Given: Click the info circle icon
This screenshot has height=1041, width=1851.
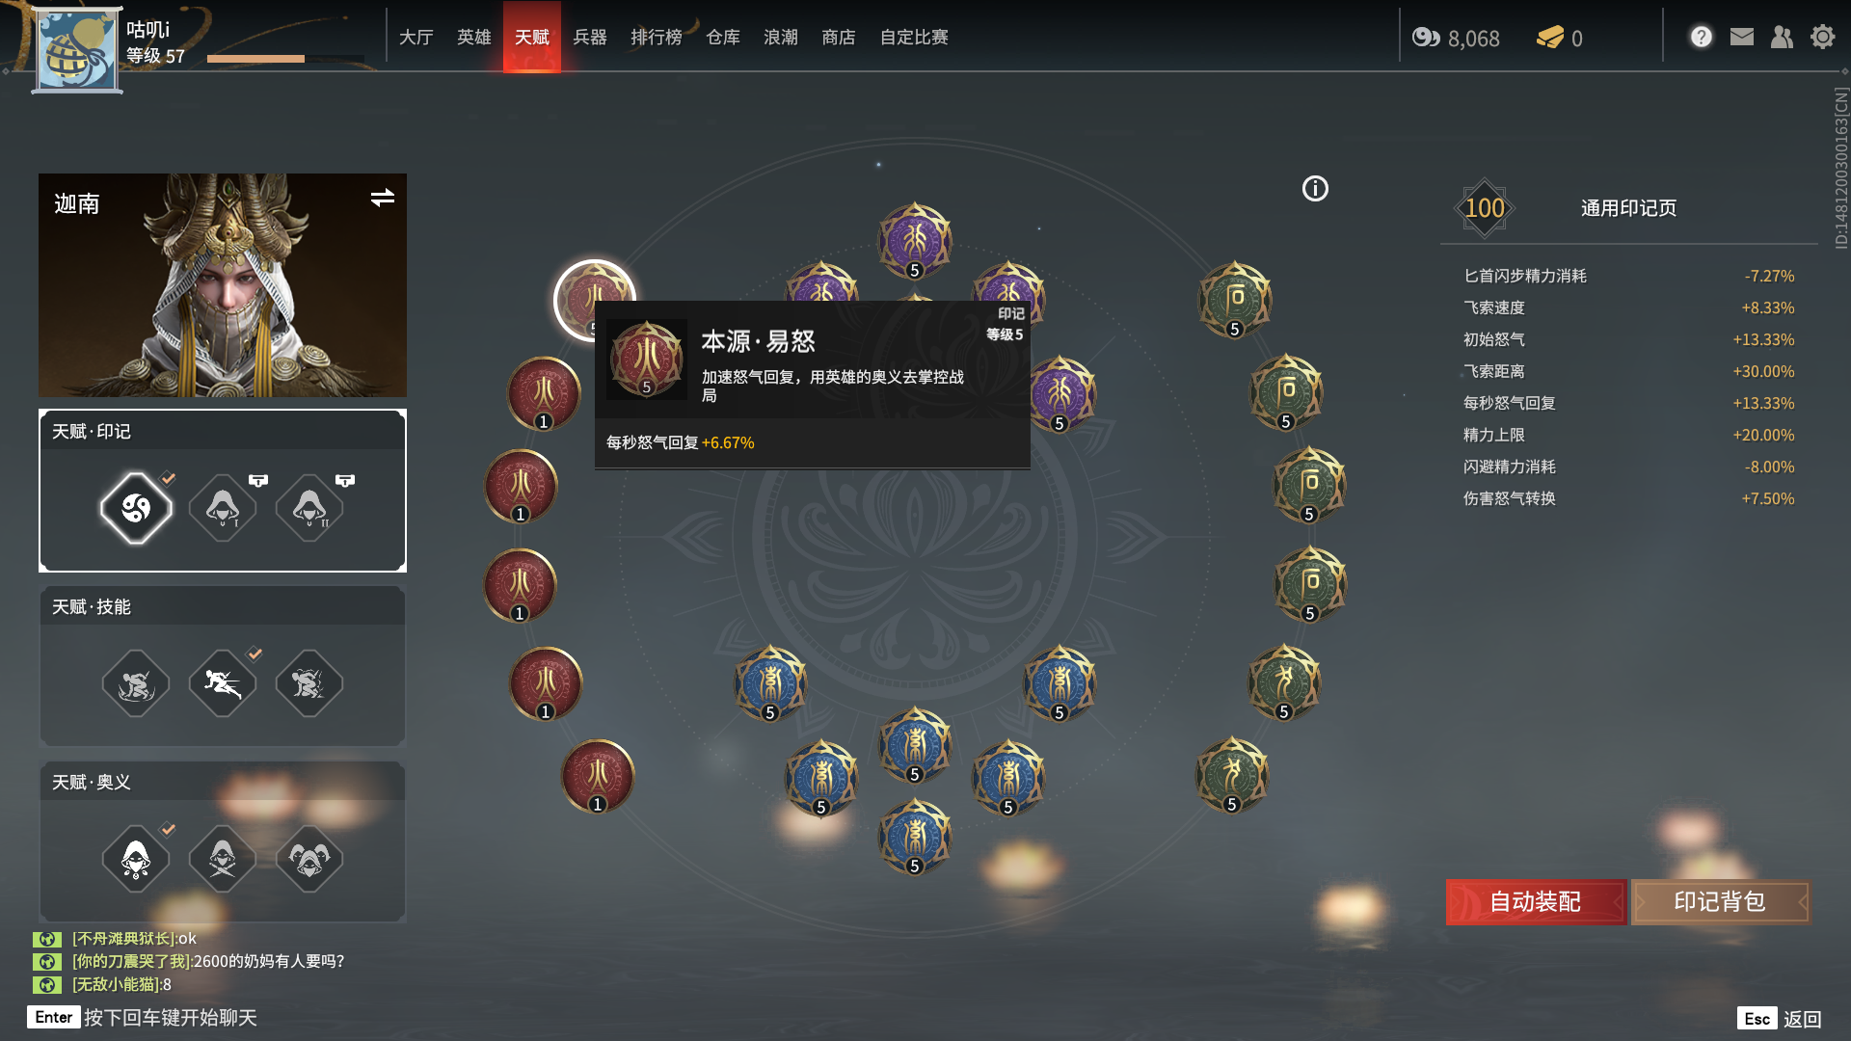Looking at the screenshot, I should (x=1315, y=189).
